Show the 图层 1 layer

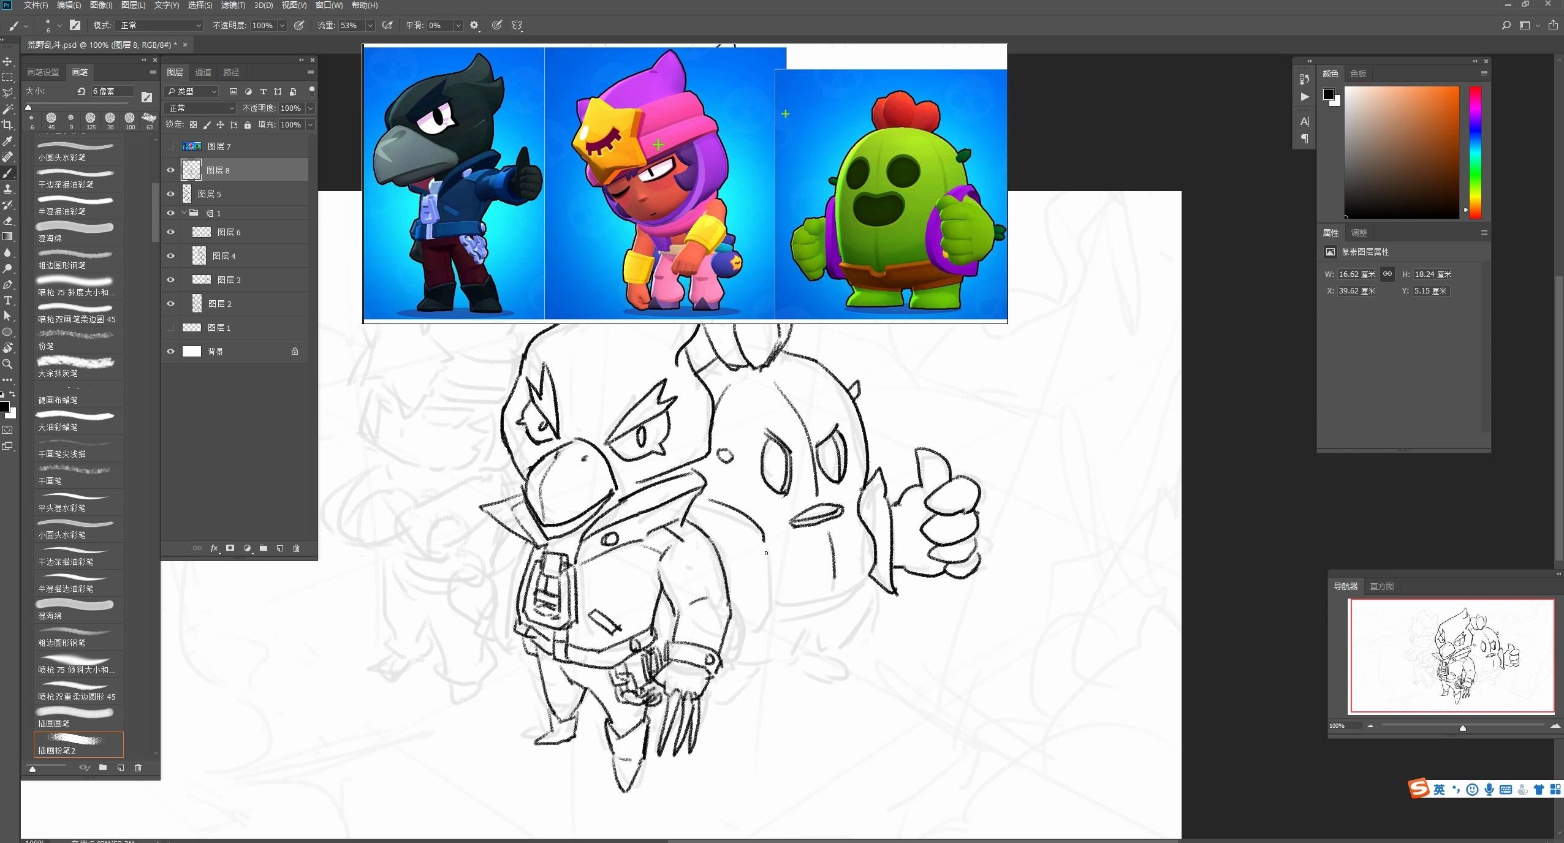pos(171,328)
